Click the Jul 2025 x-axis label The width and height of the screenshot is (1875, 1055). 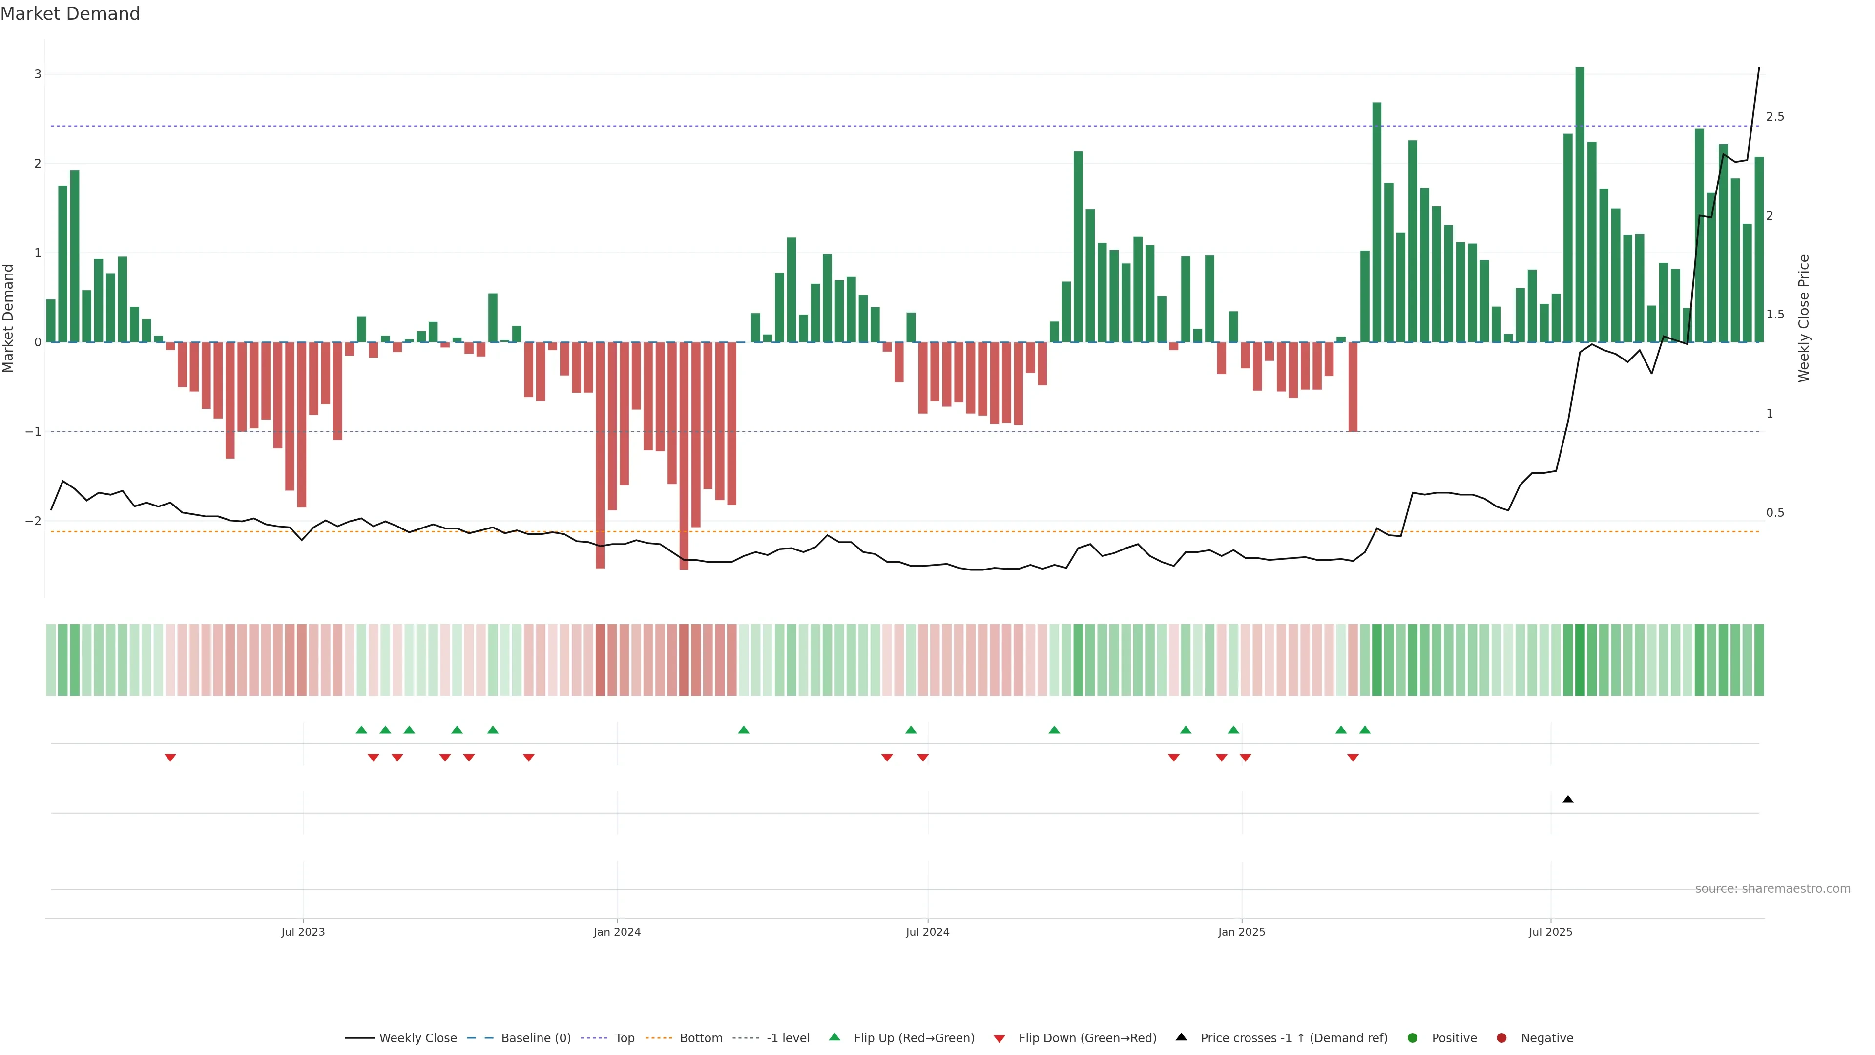tap(1550, 932)
